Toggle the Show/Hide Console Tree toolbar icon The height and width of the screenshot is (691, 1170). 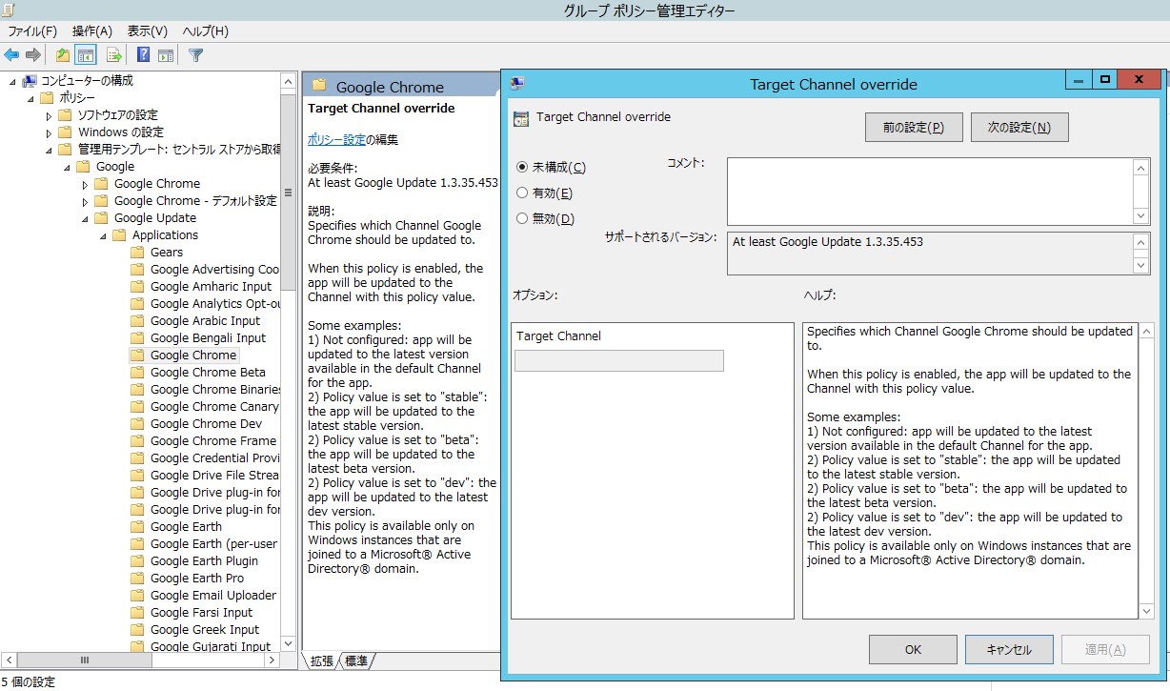[85, 54]
